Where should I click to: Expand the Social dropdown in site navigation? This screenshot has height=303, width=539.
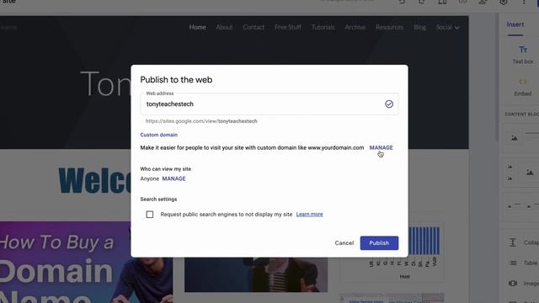[447, 27]
